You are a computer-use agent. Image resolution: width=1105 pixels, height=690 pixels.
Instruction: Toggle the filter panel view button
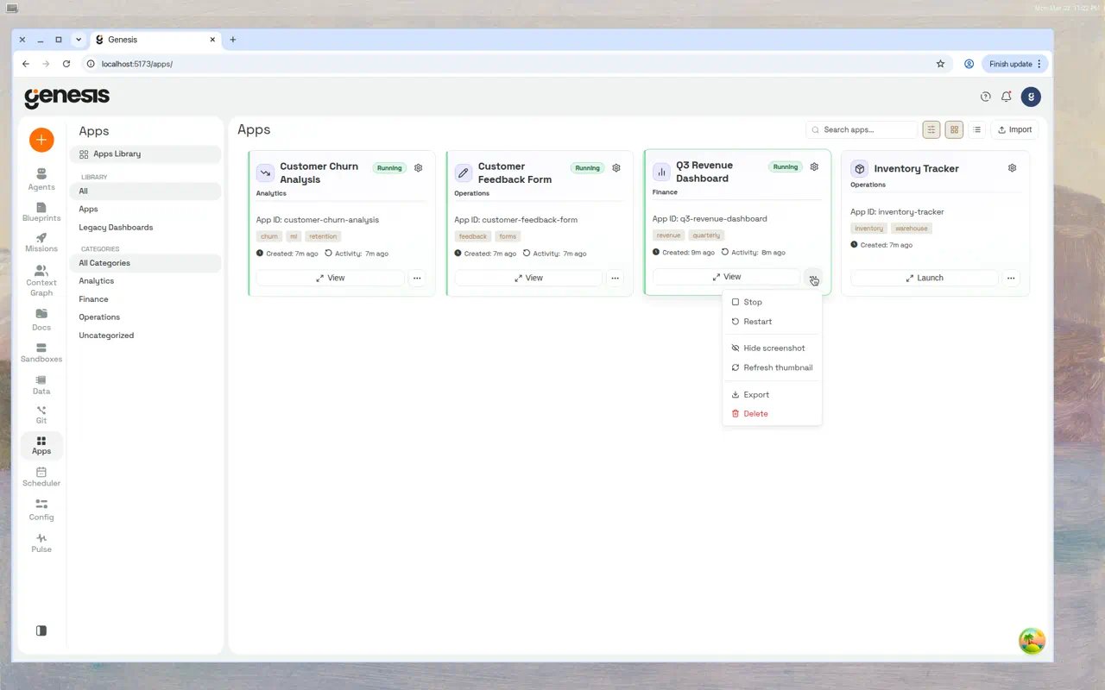pos(931,129)
